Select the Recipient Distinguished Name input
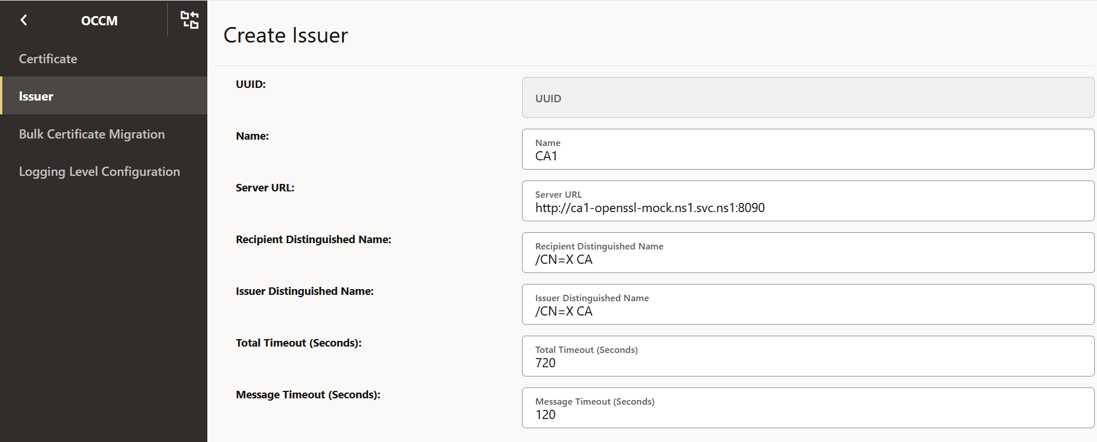Viewport: 1097px width, 442px height. (808, 253)
